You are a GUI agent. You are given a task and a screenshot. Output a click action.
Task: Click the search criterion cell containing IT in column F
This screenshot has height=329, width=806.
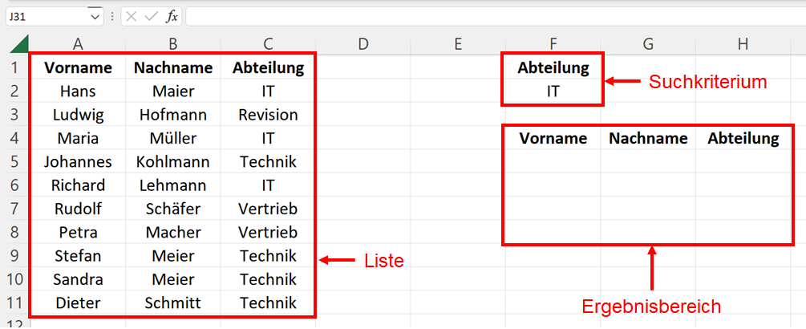(553, 91)
